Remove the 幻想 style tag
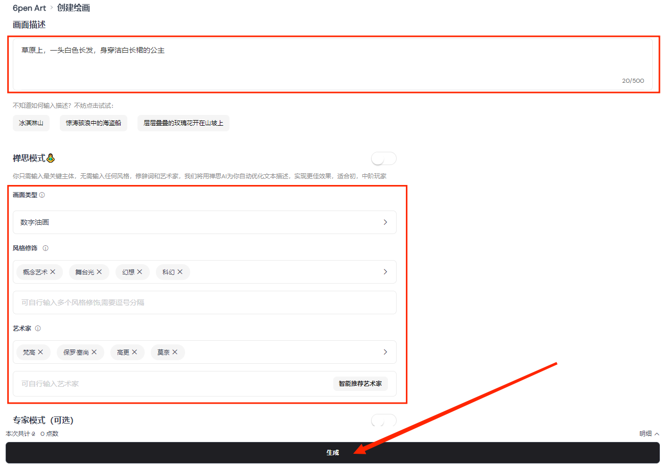 click(x=140, y=272)
